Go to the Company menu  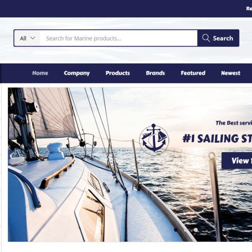click(77, 73)
